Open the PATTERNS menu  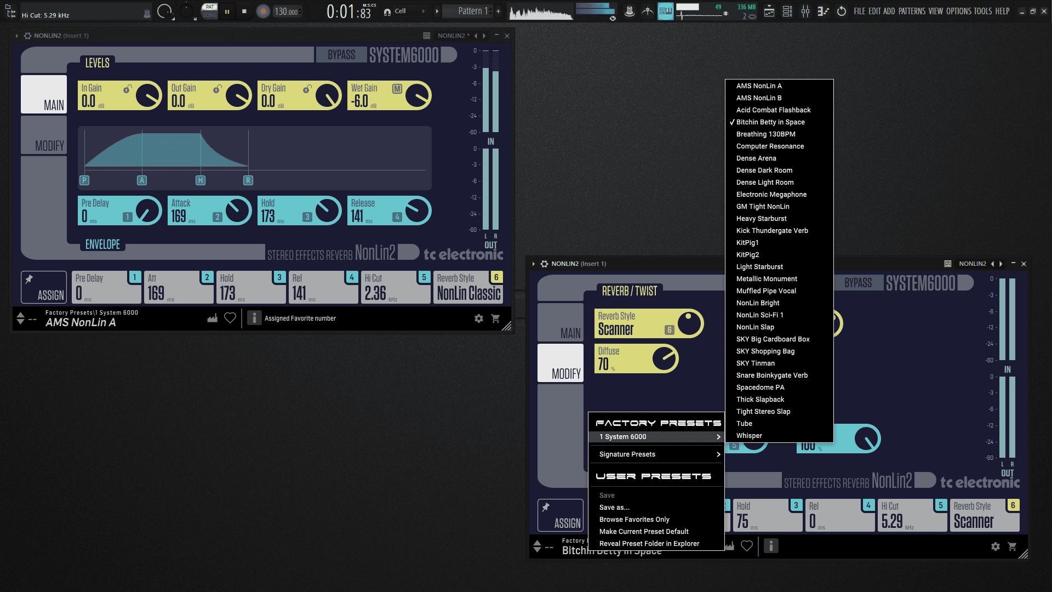[x=912, y=11]
